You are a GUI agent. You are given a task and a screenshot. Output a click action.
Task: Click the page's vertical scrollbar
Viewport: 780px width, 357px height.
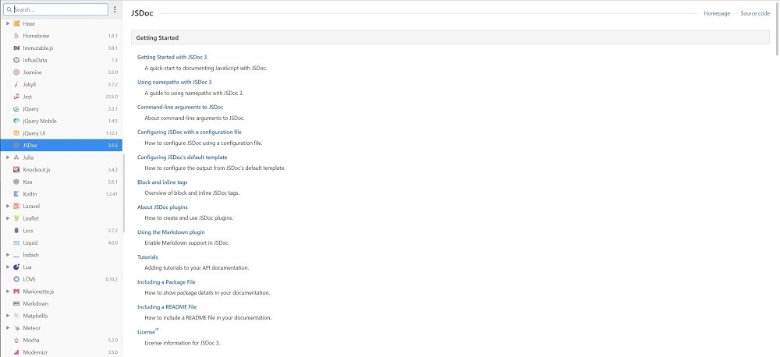point(778,27)
